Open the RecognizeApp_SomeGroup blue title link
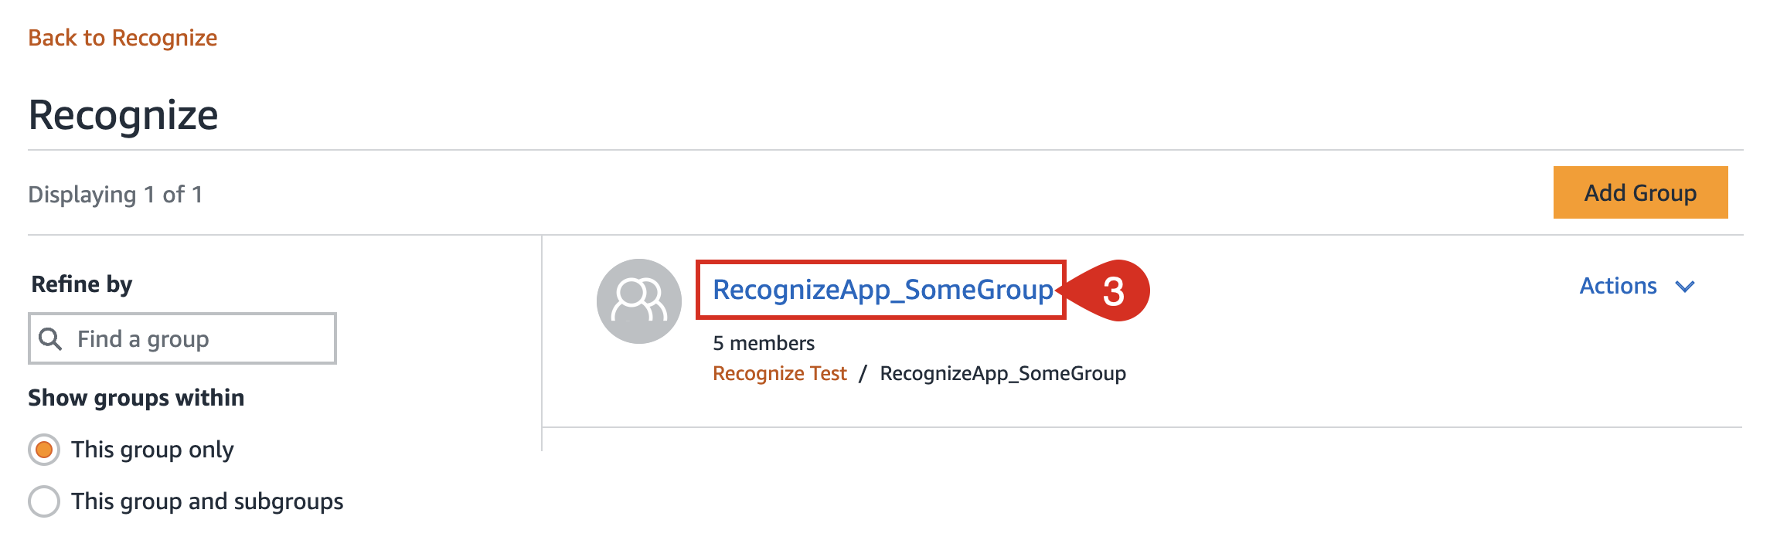This screenshot has height=547, width=1770. pyautogui.click(x=883, y=290)
